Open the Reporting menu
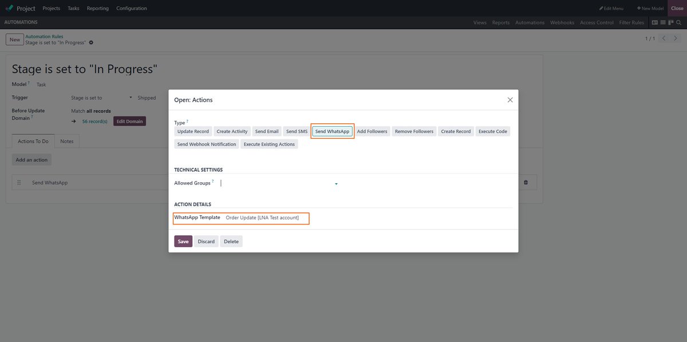The width and height of the screenshot is (687, 342). pyautogui.click(x=98, y=9)
